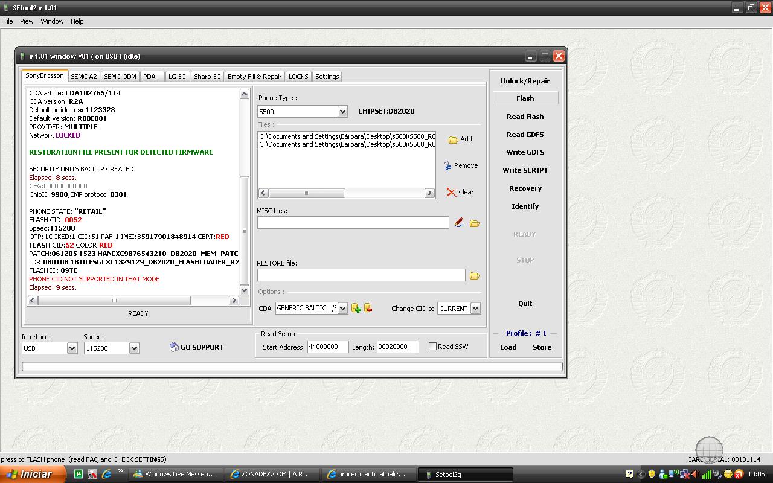773x483 pixels.
Task: Click the Read GDFS button
Action: click(525, 135)
